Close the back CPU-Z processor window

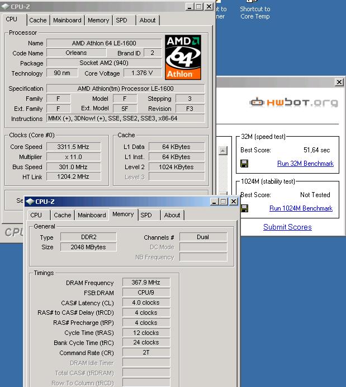pos(209,7)
